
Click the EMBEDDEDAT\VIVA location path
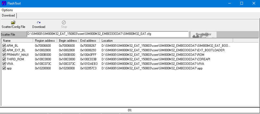[x=153, y=64]
